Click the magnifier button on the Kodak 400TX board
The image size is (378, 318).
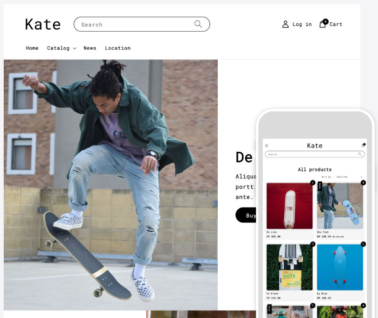(x=313, y=244)
